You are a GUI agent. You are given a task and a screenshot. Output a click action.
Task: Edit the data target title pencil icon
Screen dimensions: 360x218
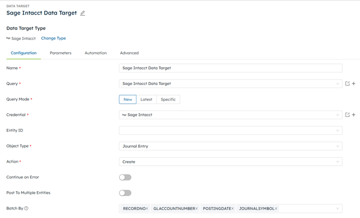(x=83, y=13)
